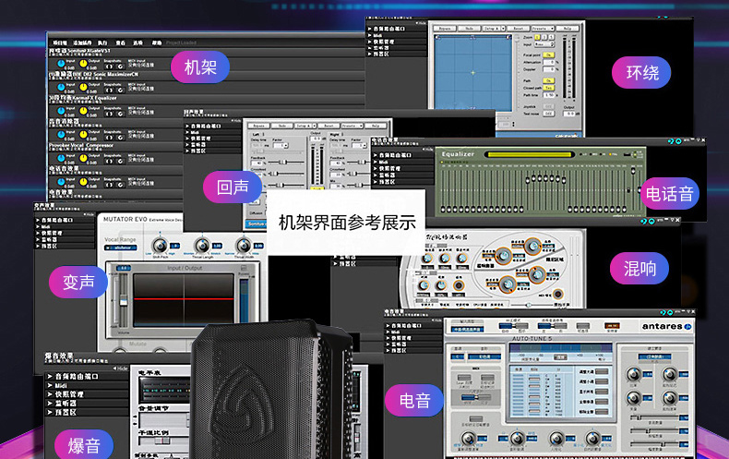Click top-left knob in Auto-Tune right panel
The width and height of the screenshot is (729, 459).
click(633, 374)
